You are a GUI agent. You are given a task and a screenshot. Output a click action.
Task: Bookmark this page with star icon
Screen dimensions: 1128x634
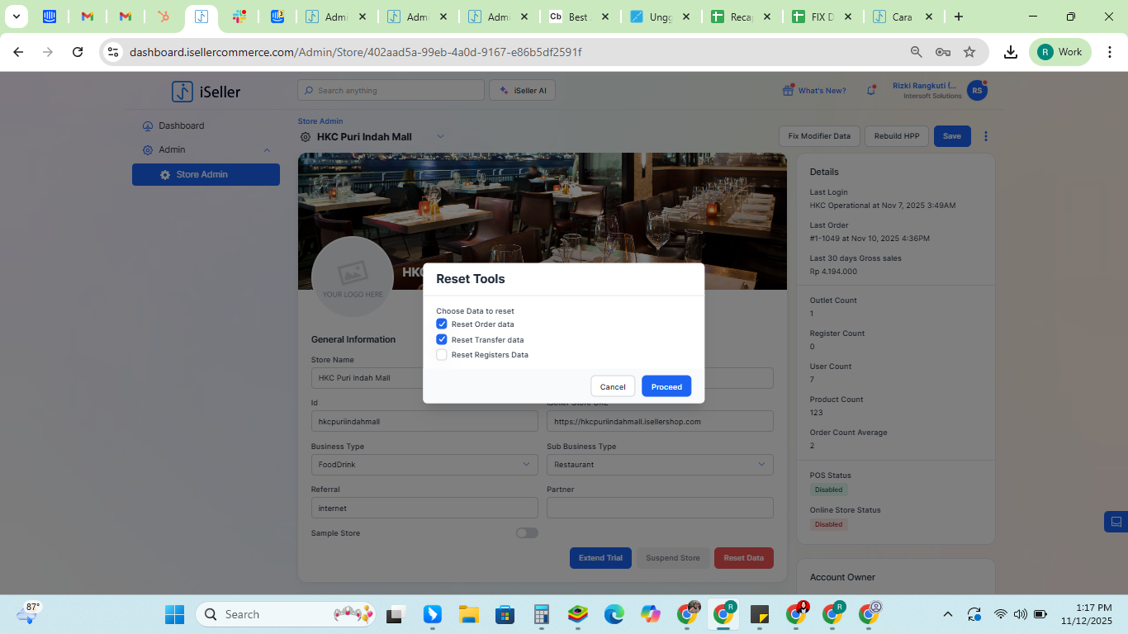[x=969, y=52]
